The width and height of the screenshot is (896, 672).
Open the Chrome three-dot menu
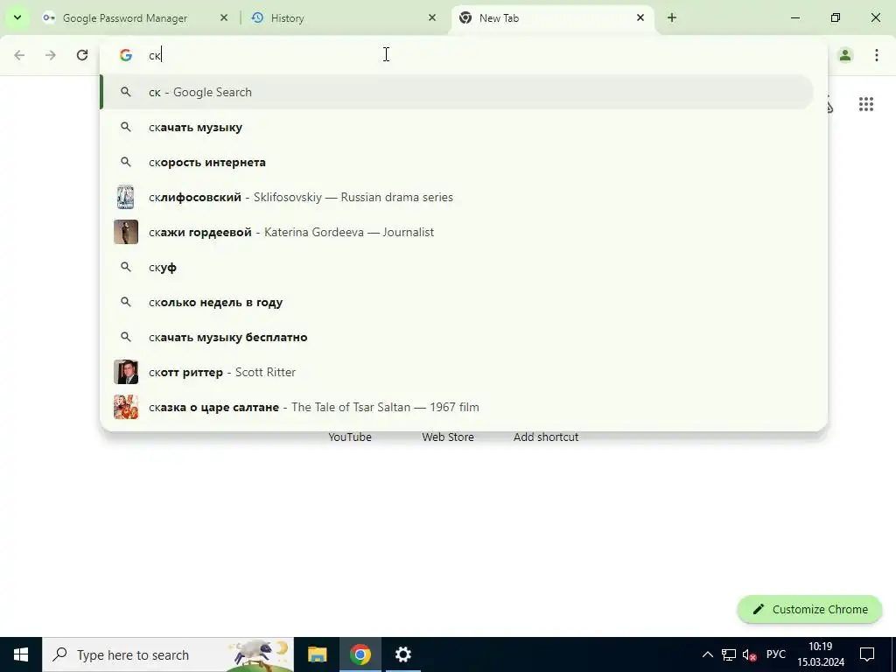[x=877, y=55]
